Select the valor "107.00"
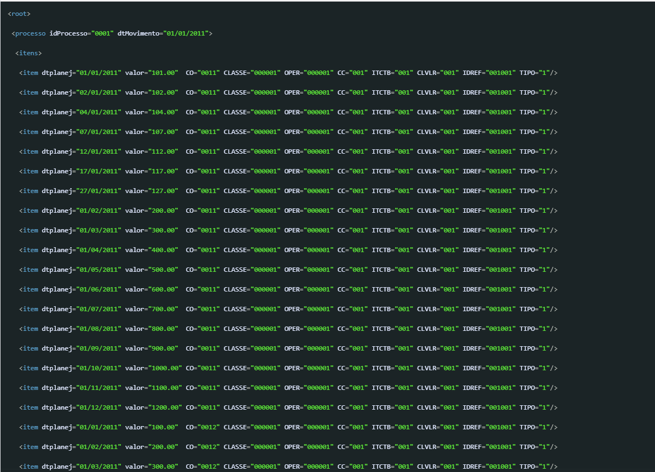 (163, 132)
